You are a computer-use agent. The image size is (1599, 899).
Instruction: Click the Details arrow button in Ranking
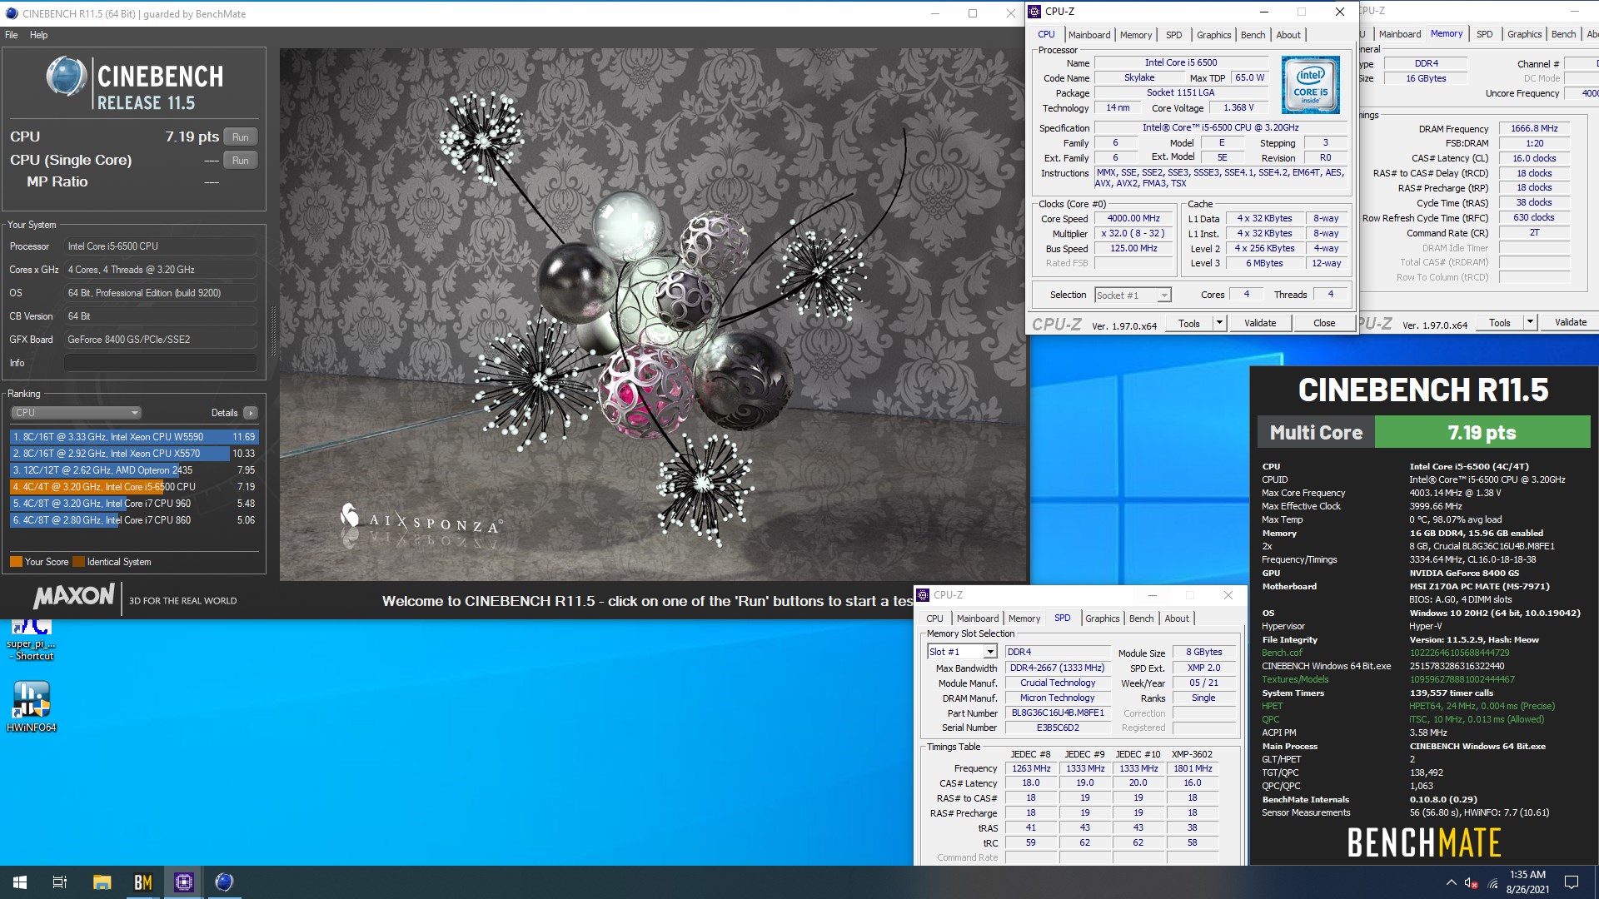click(x=251, y=413)
